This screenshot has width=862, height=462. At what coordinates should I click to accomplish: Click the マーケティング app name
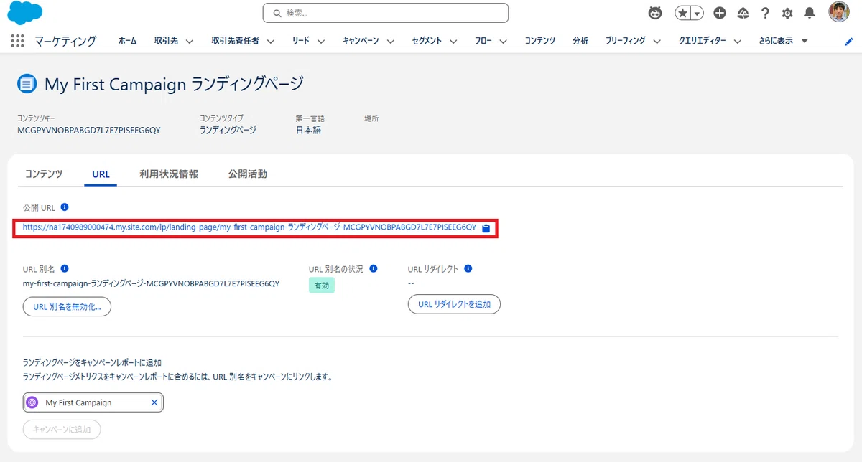[x=65, y=41]
